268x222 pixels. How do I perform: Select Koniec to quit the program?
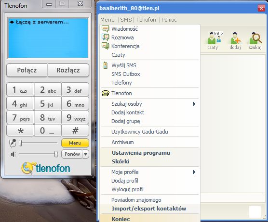tap(150, 219)
